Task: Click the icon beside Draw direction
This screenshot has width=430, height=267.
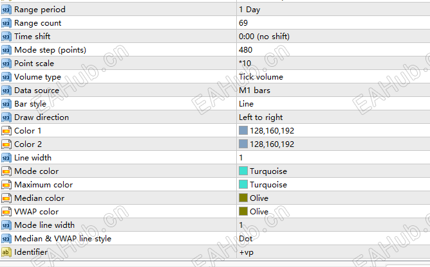Action: pos(6,117)
